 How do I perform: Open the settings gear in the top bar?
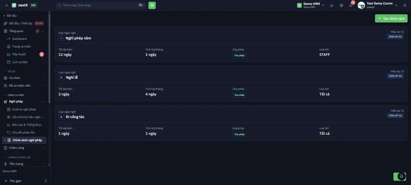point(341,5)
